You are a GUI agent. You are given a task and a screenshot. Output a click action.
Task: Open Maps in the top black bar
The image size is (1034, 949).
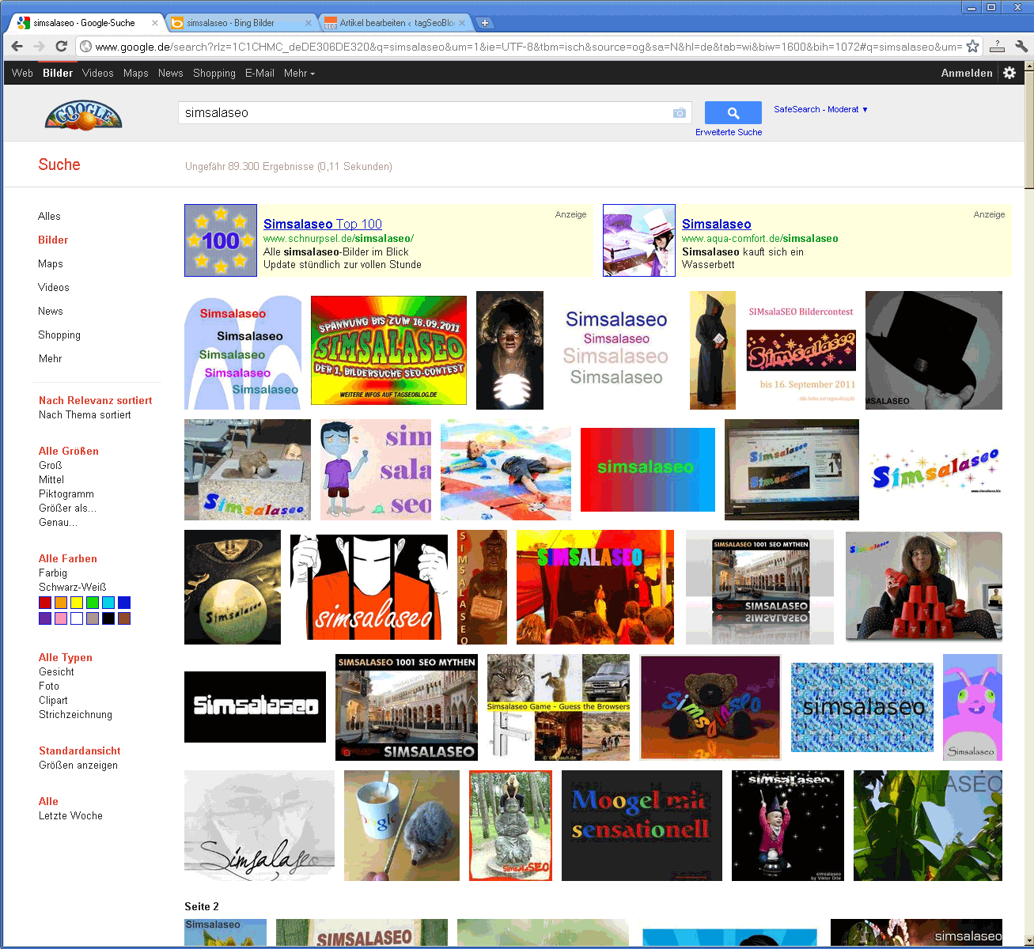point(136,73)
